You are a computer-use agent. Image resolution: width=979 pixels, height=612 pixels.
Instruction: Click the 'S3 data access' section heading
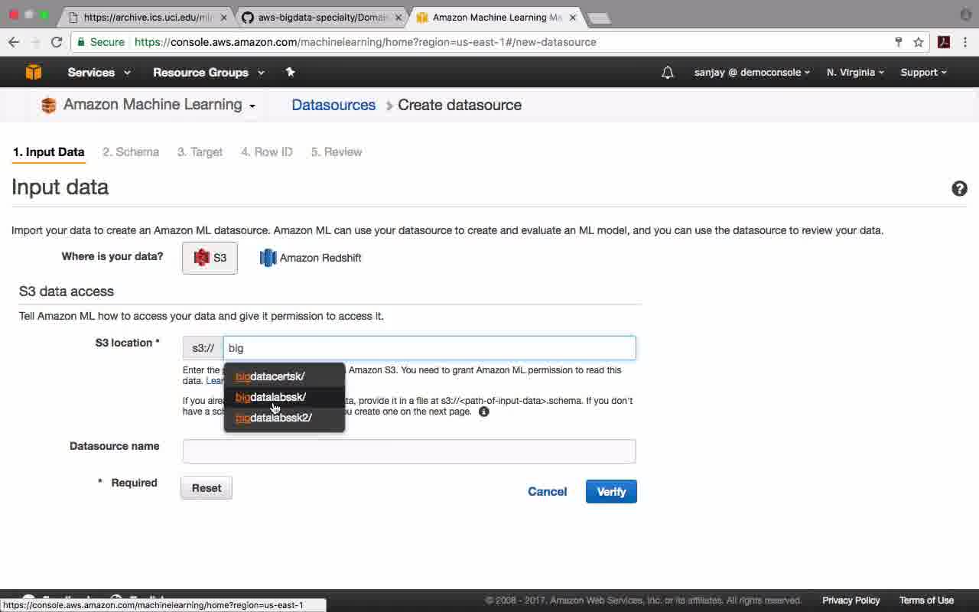pos(67,291)
